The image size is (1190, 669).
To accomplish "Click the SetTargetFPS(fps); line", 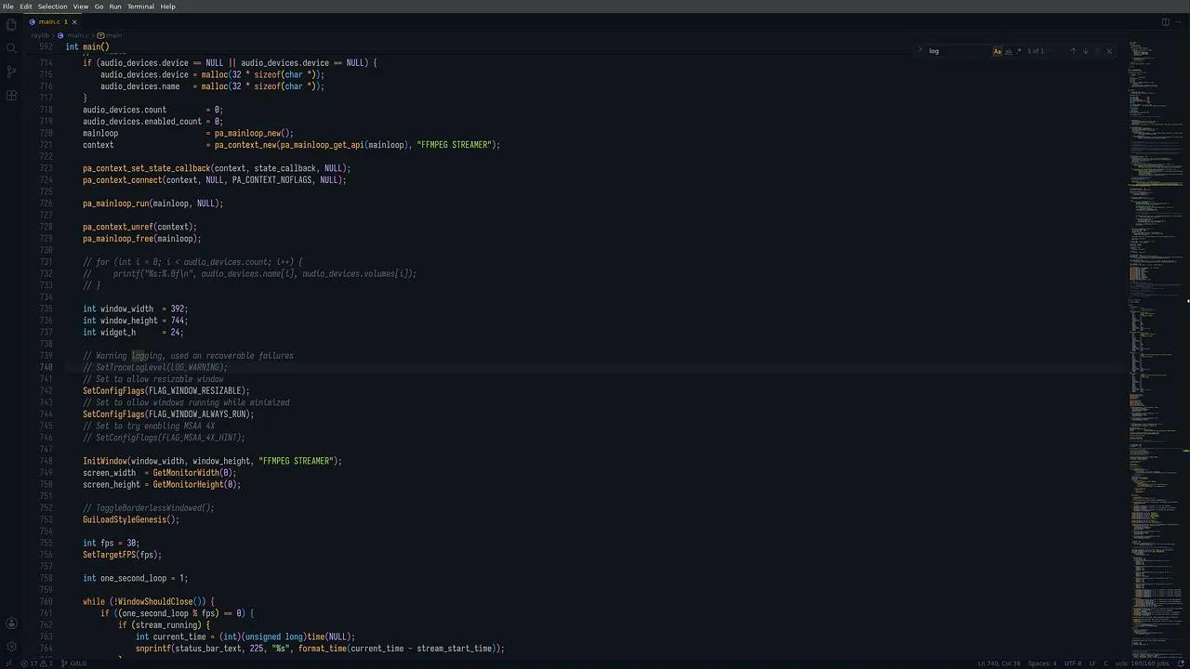I will point(122,555).
